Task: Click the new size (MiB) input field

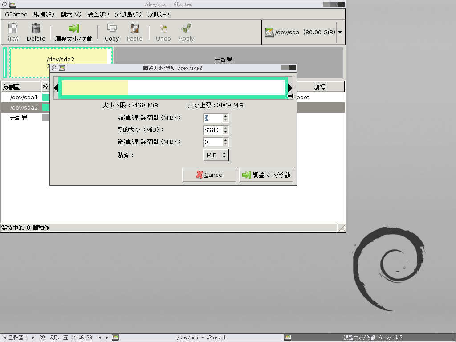Action: click(212, 130)
